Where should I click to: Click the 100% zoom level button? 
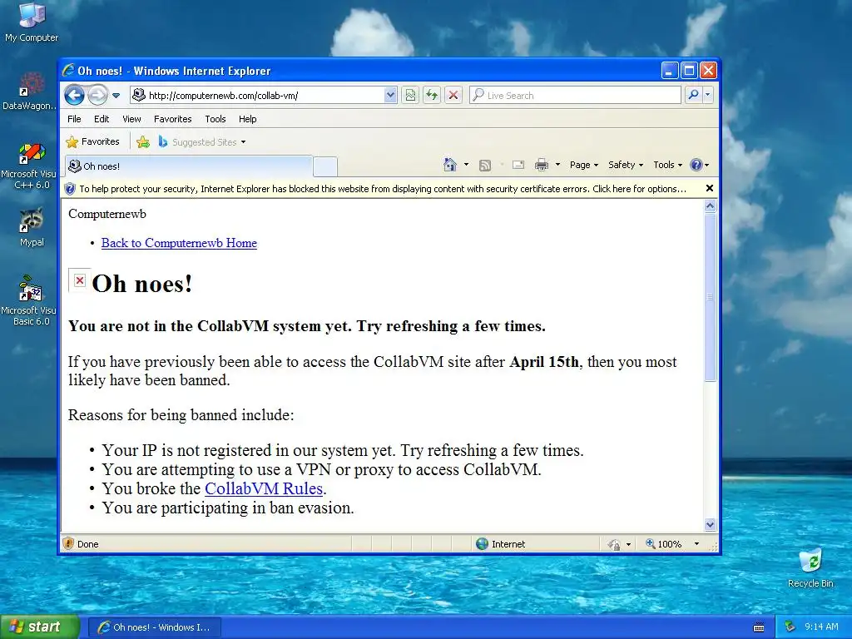click(x=663, y=544)
